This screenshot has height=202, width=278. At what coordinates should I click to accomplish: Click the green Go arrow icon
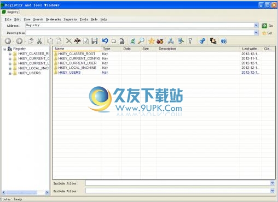pyautogui.click(x=264, y=26)
